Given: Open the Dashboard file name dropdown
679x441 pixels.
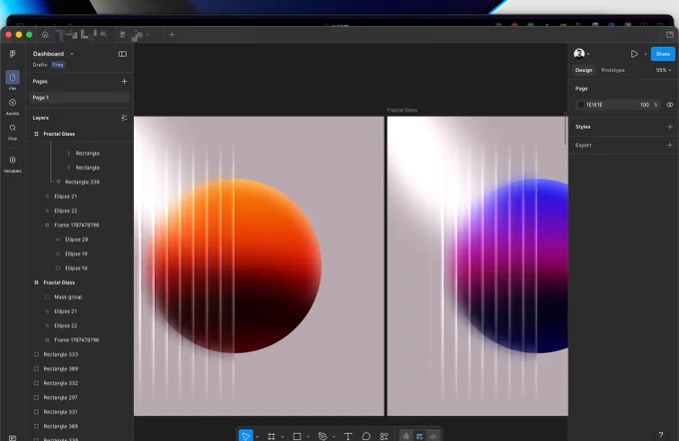Looking at the screenshot, I should point(72,54).
